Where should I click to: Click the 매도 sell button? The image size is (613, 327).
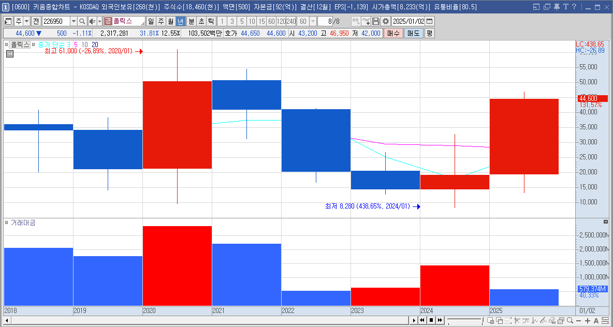[413, 33]
